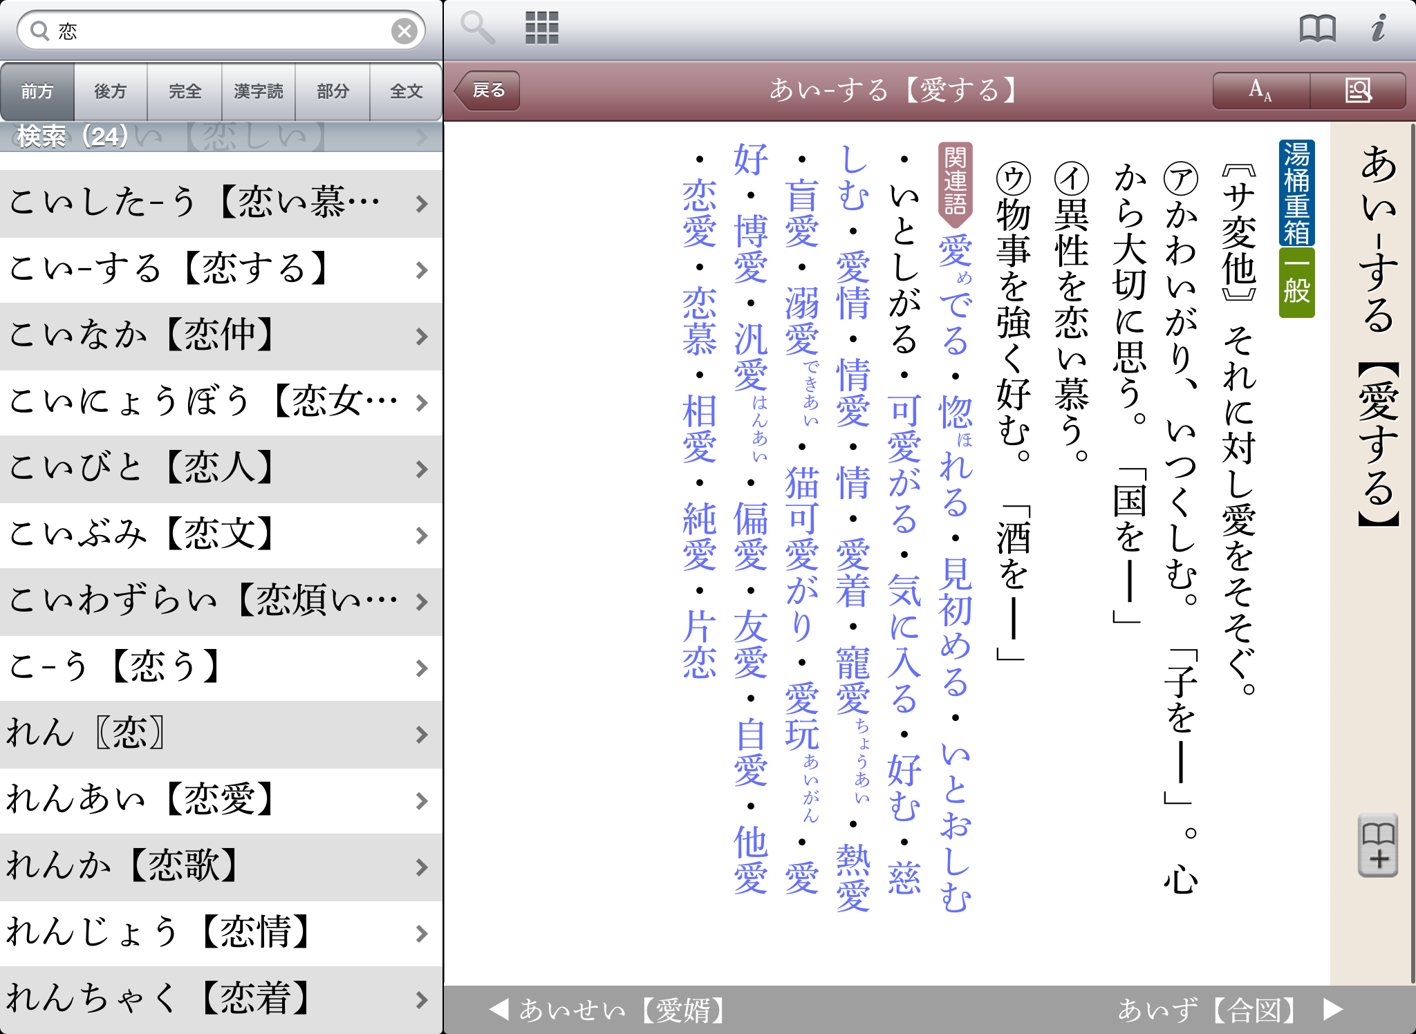Click the magnifying glass search icon in toolbar

click(x=477, y=28)
